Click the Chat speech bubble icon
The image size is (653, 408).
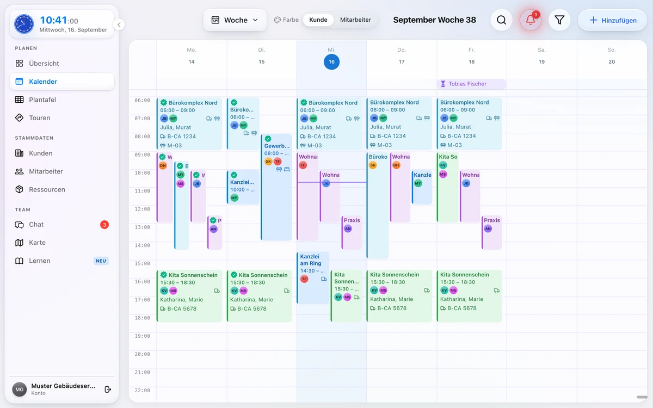click(x=20, y=224)
